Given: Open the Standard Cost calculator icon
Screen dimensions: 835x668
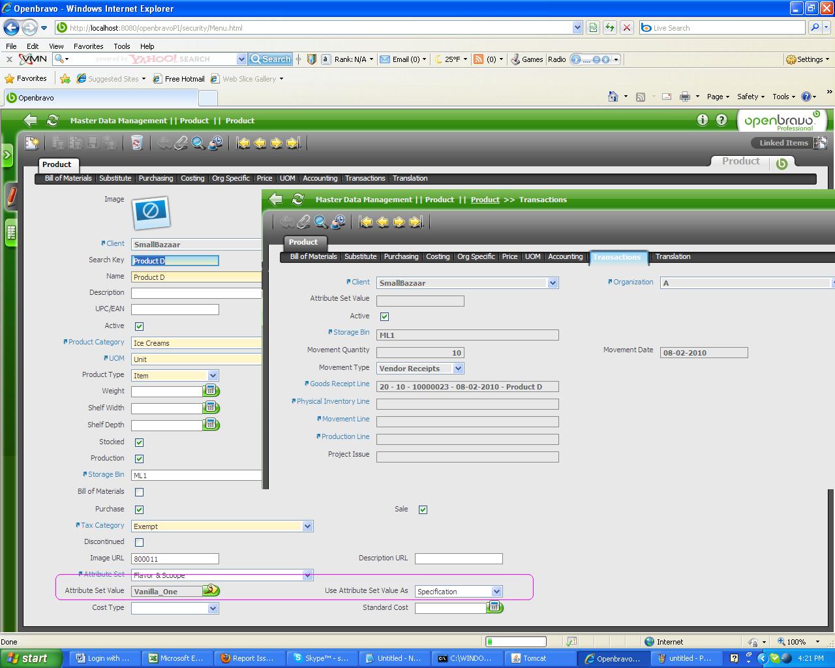Looking at the screenshot, I should (x=495, y=608).
